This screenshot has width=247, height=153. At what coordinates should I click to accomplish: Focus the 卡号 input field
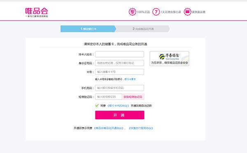point(119,72)
